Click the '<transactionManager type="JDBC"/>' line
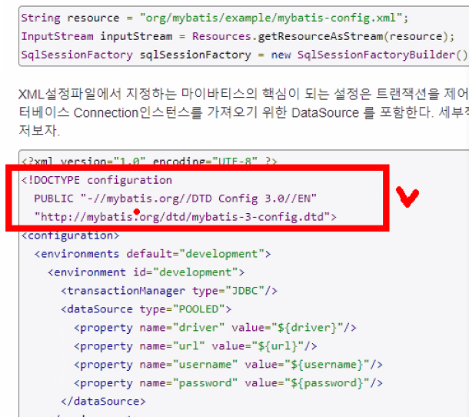The image size is (469, 417). point(169,291)
